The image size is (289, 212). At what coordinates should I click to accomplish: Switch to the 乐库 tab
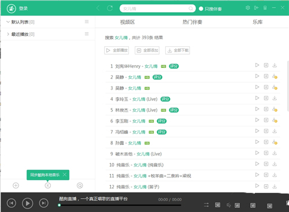257,22
